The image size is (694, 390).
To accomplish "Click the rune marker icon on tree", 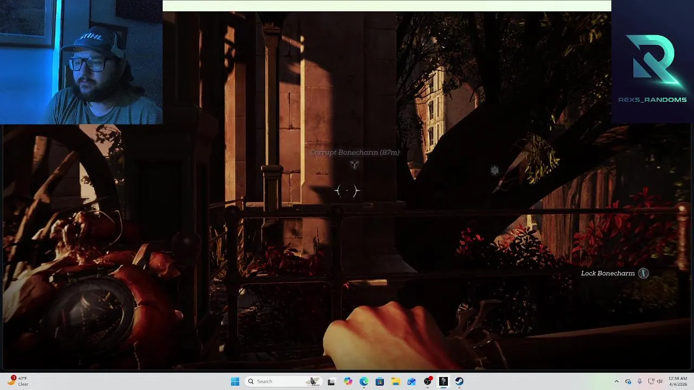I will tap(494, 171).
